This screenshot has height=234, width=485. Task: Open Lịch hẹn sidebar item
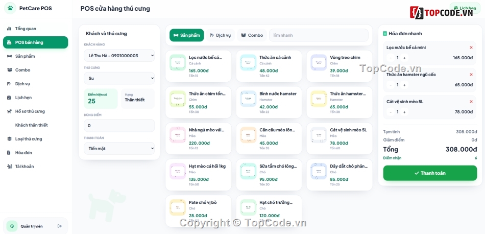(36, 98)
